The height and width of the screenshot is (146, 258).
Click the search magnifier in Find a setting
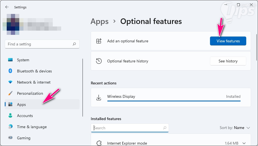[74, 44]
